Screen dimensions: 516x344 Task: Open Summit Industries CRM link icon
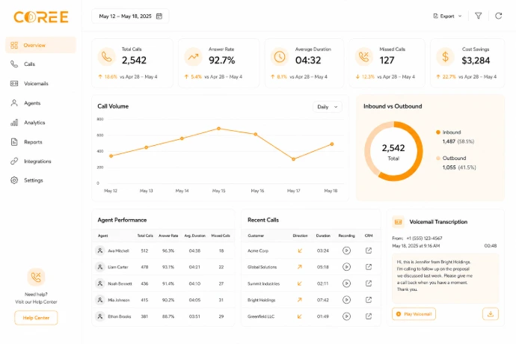click(x=369, y=283)
